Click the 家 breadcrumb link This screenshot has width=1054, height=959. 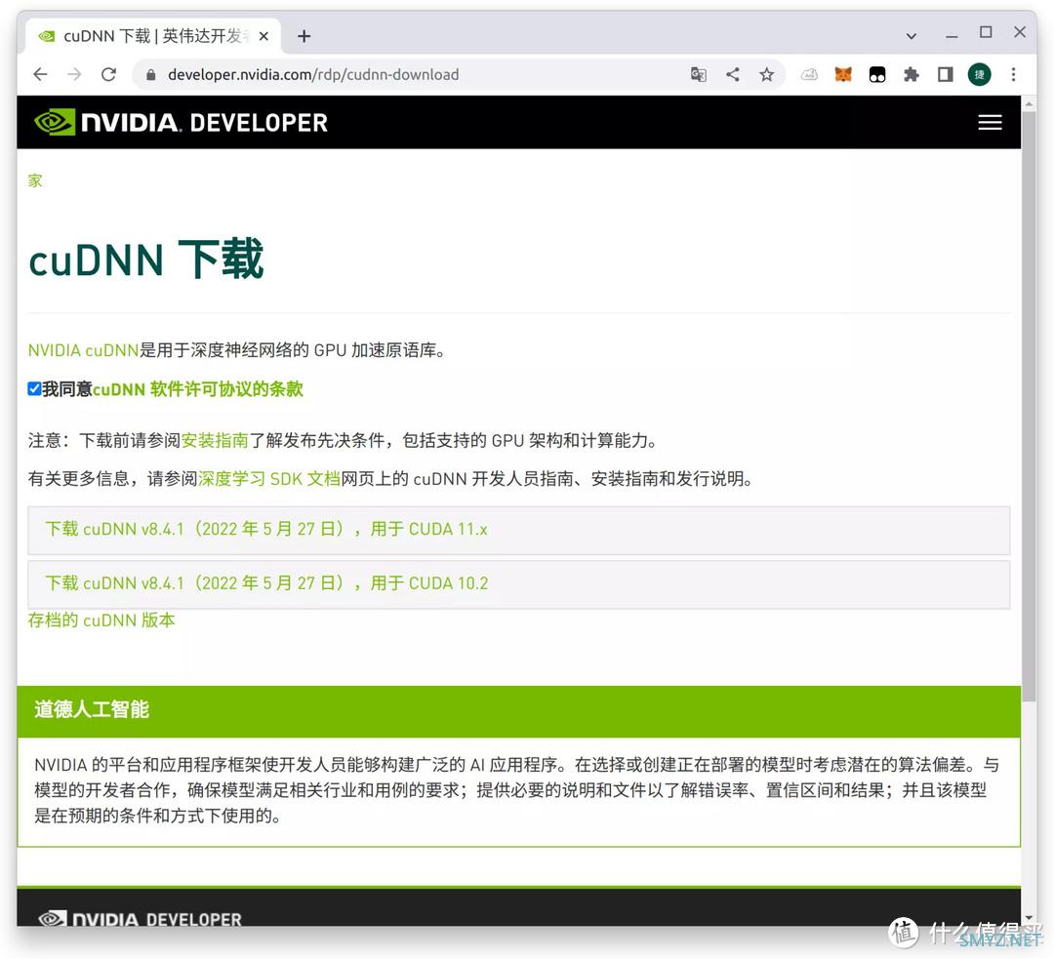35,180
